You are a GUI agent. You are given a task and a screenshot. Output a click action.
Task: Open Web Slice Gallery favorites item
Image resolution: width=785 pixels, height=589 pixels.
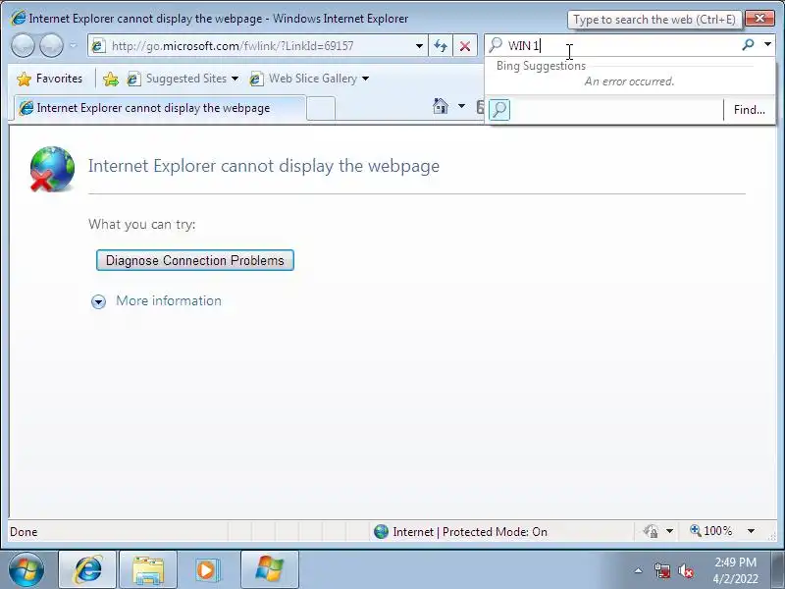[x=309, y=79]
